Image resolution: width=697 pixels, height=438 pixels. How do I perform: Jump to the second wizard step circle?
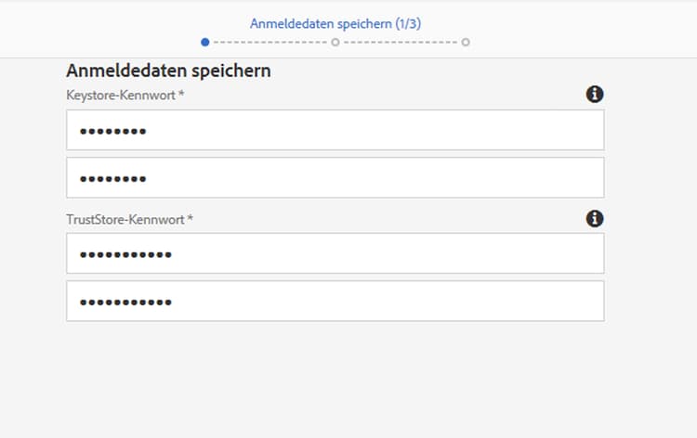pyautogui.click(x=335, y=42)
